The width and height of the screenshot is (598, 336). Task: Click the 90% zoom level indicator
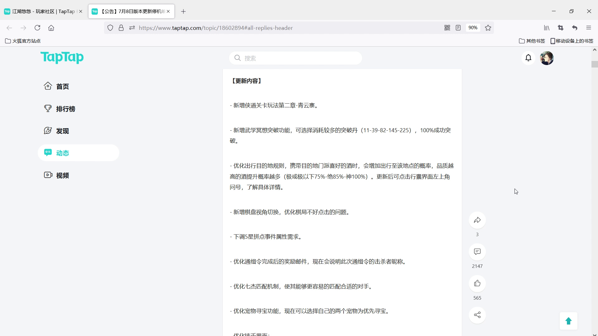[472, 28]
